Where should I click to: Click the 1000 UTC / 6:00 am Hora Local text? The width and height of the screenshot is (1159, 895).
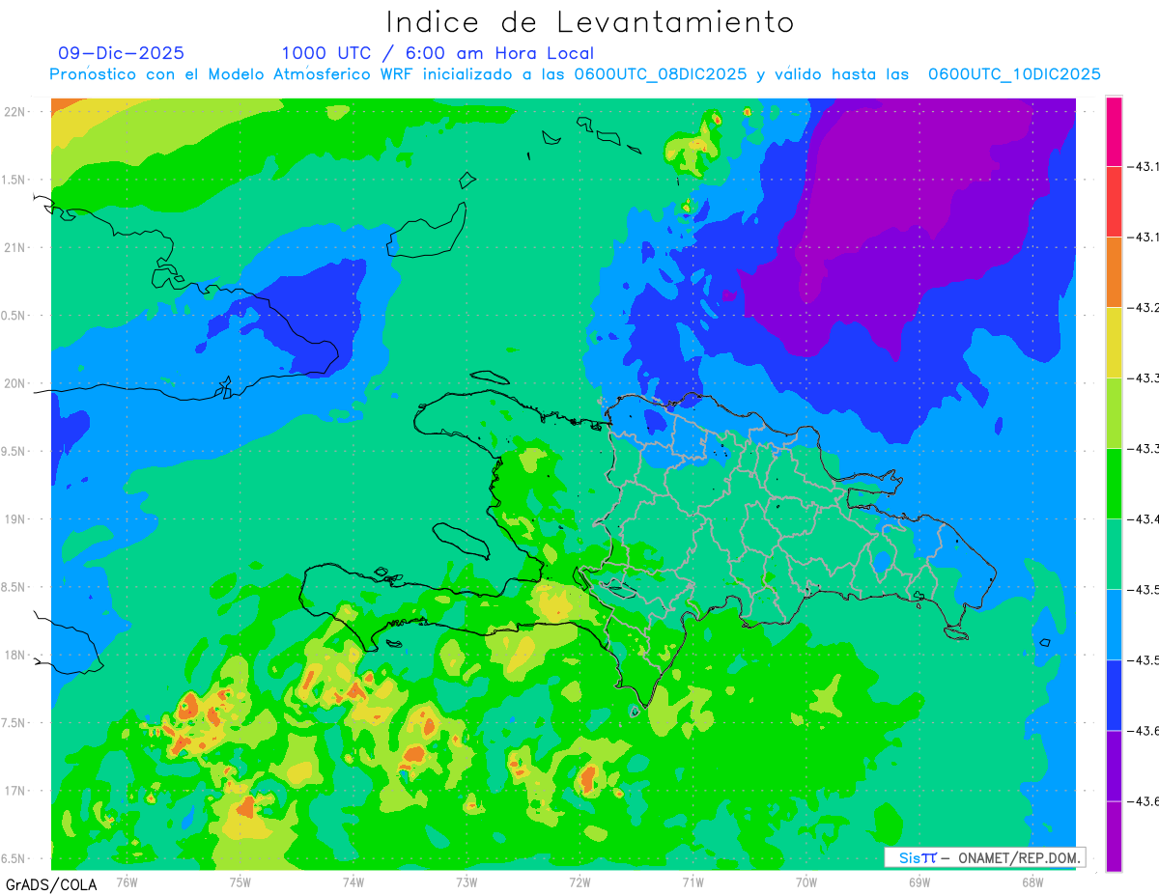click(x=438, y=53)
